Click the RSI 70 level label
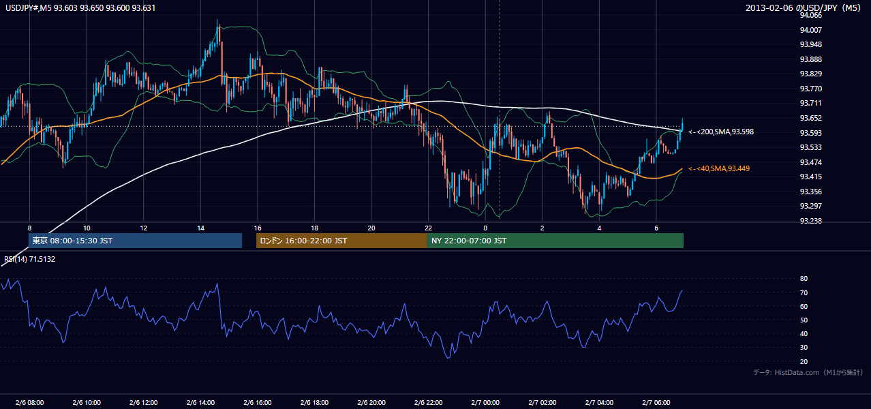This screenshot has width=871, height=409. (804, 292)
